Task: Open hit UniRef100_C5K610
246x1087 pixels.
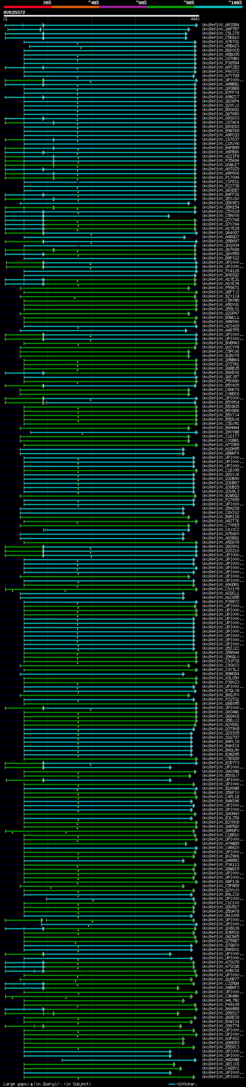Action: point(220,37)
